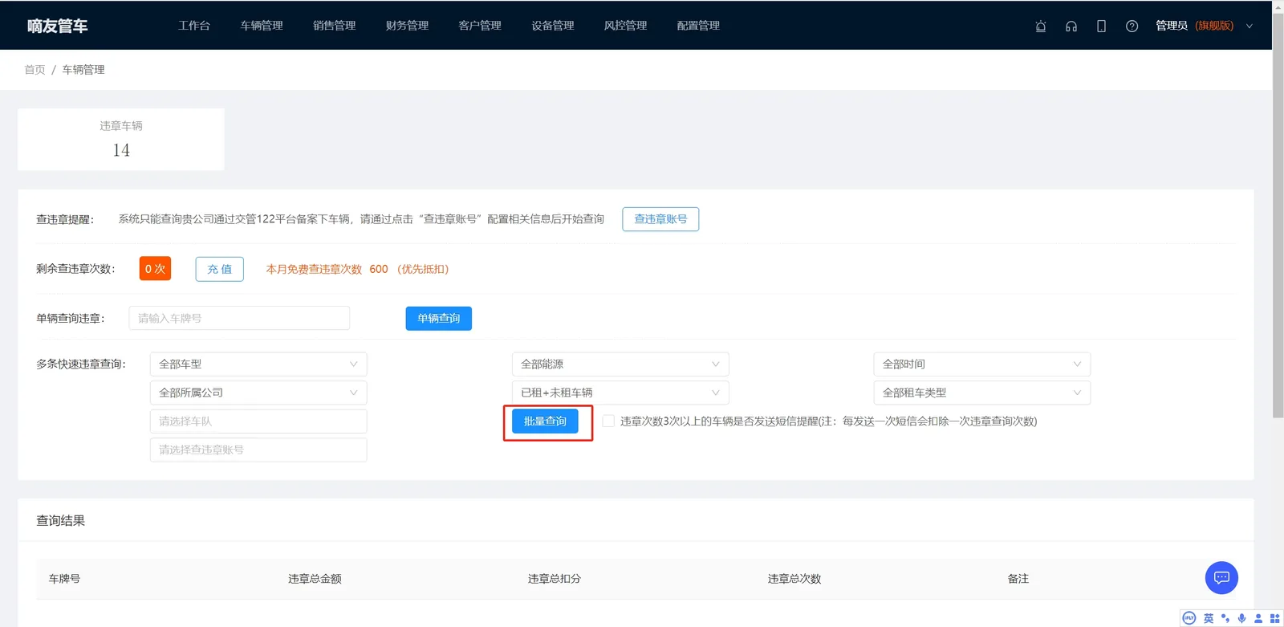Click the user profile icon in input toolbar
Screen dimensions: 1284x627
[x=1258, y=618]
